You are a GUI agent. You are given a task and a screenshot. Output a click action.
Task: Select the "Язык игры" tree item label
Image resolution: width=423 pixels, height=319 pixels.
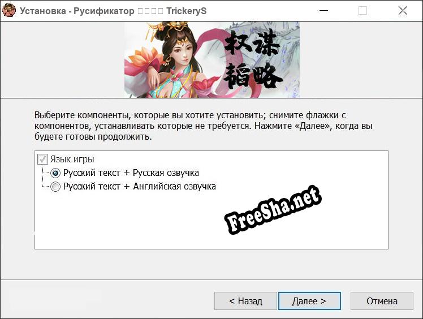pos(72,159)
